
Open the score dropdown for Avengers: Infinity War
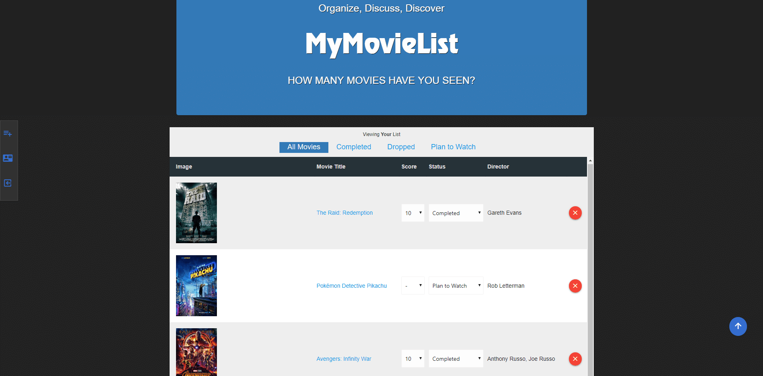[413, 358]
